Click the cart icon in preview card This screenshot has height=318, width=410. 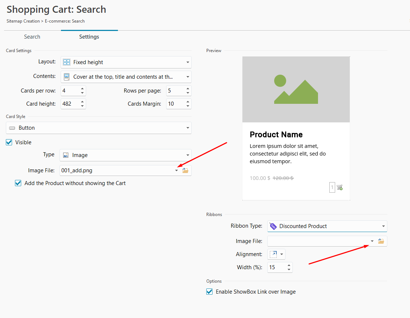point(340,188)
